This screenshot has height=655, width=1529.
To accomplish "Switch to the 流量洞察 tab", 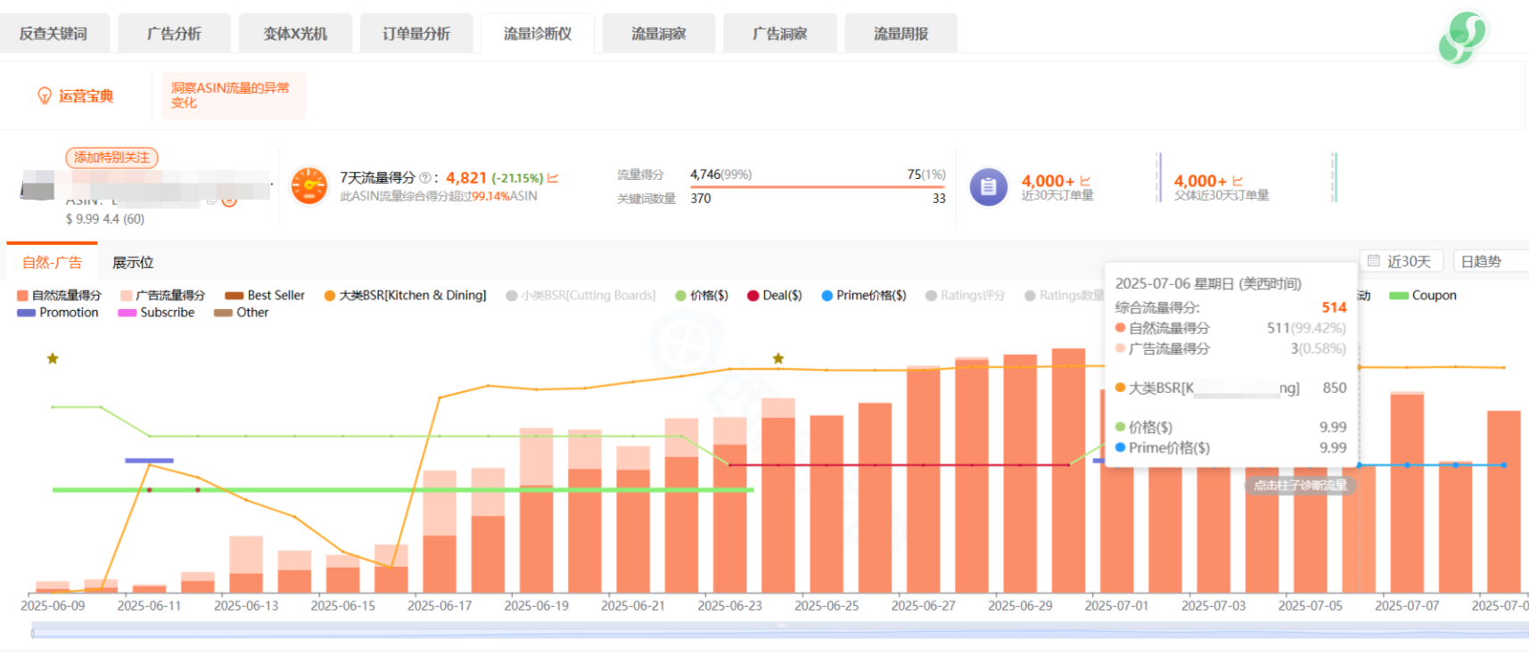I will click(x=658, y=34).
